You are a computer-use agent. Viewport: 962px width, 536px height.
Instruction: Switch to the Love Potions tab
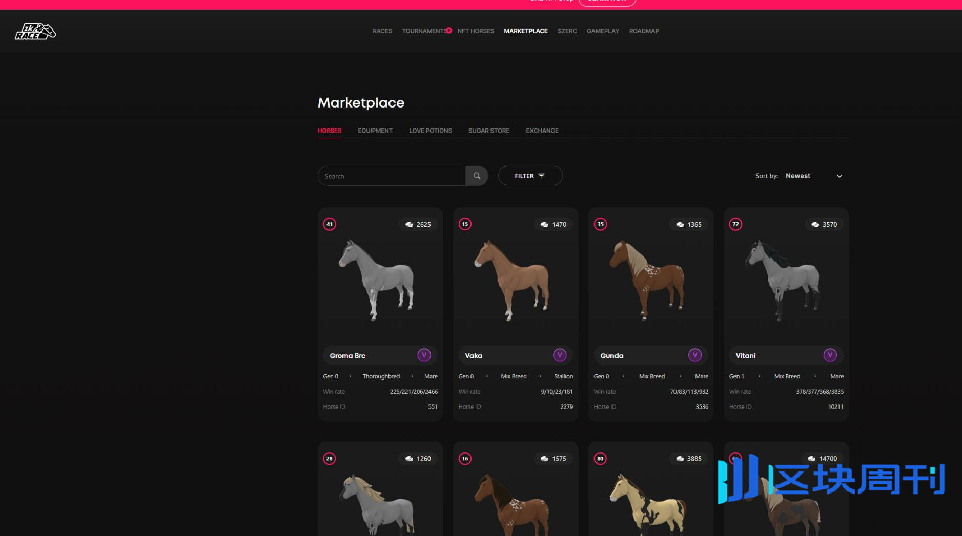431,131
